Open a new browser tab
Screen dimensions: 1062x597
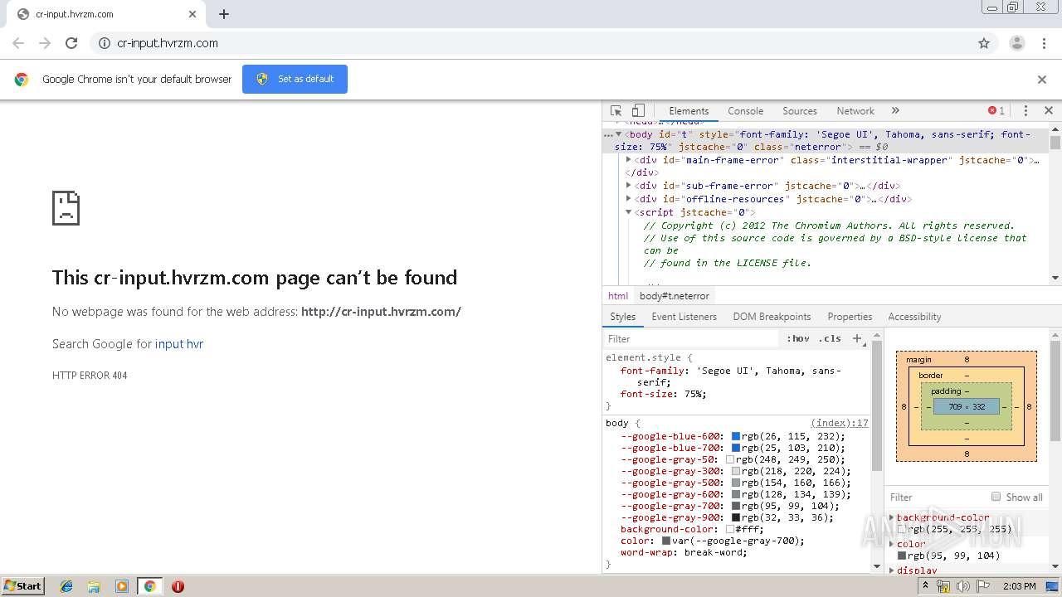tap(224, 14)
